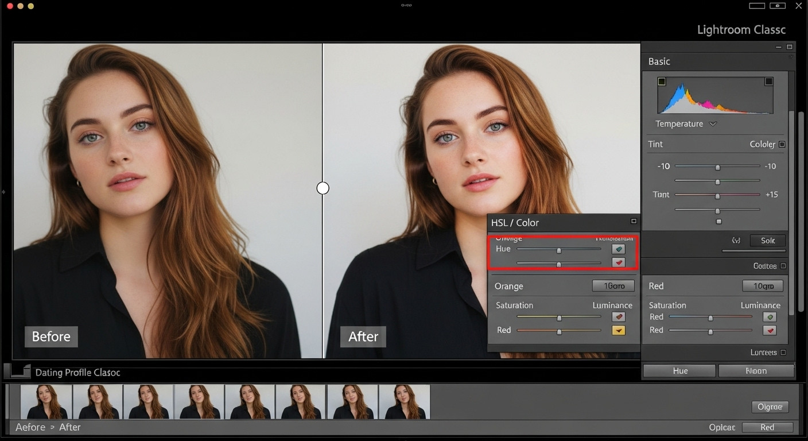
Task: Click the small square below the Tint sliders
Action: (x=718, y=221)
